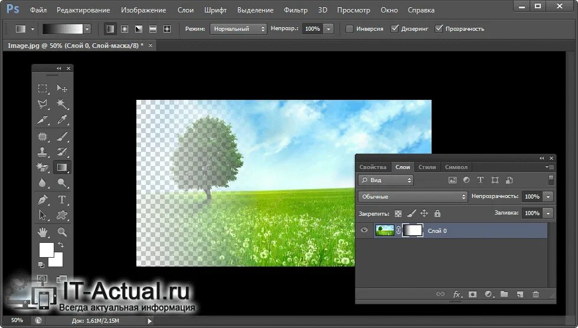The width and height of the screenshot is (578, 328).
Task: Choose Angle gradient style
Action: 139,29
